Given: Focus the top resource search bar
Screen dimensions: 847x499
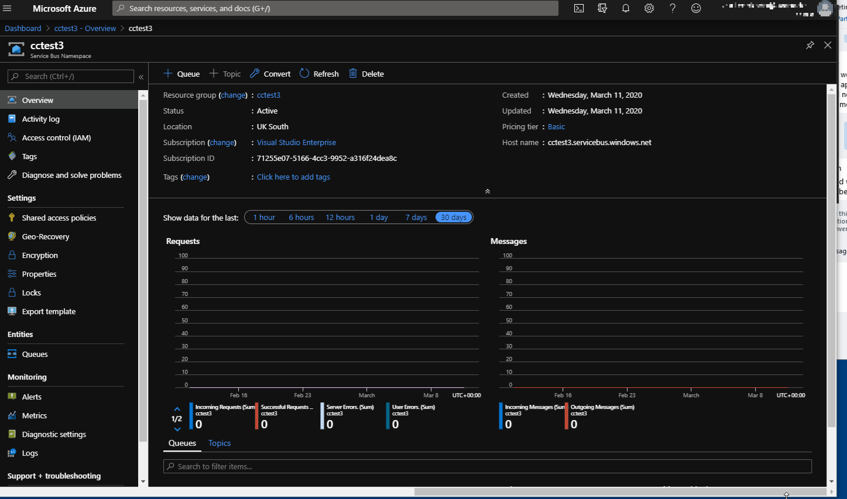Looking at the screenshot, I should pos(335,8).
